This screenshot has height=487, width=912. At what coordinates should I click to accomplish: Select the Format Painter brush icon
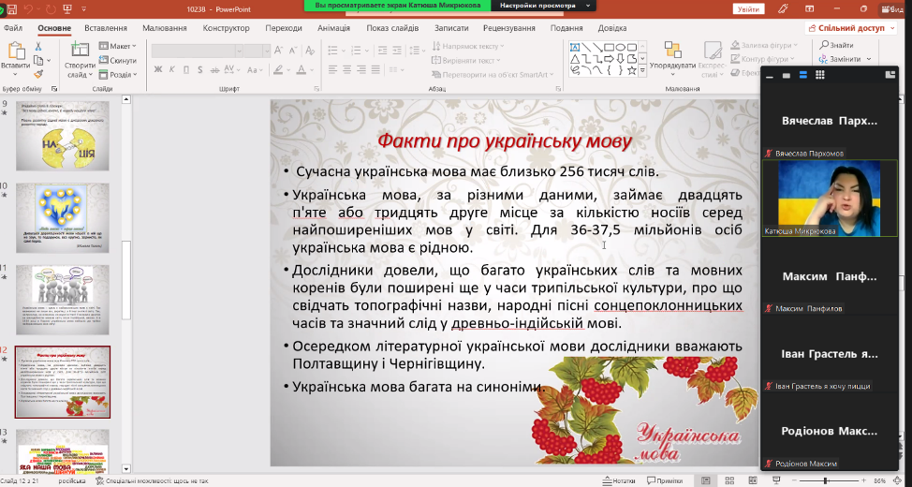pos(38,73)
